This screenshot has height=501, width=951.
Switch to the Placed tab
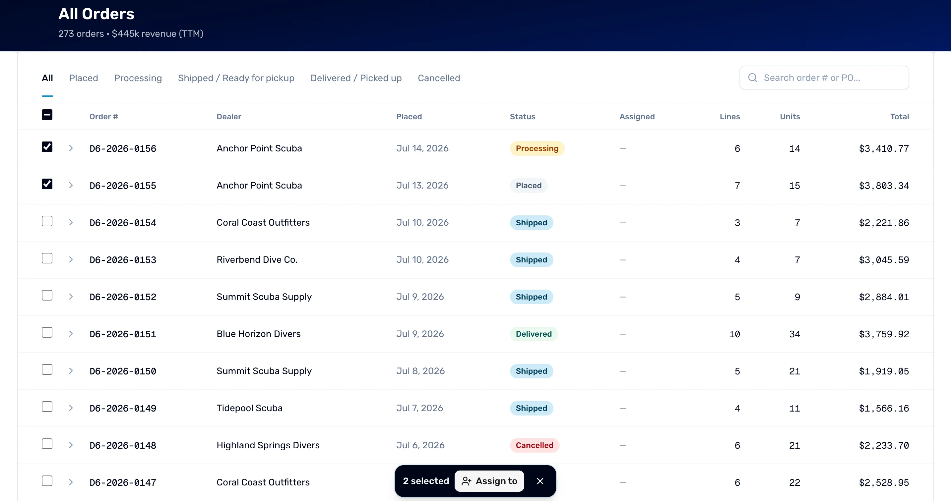tap(84, 78)
